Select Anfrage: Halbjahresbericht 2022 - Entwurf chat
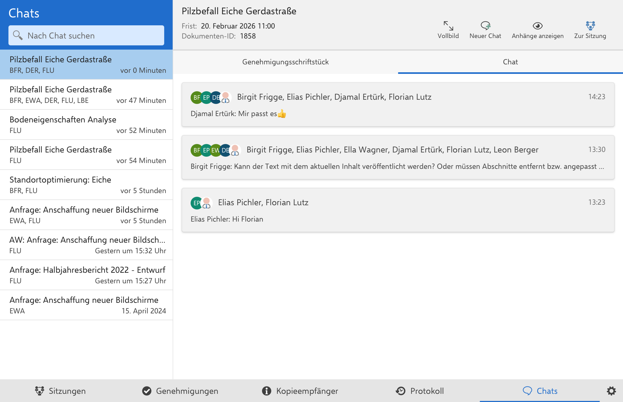623x402 pixels. click(86, 275)
